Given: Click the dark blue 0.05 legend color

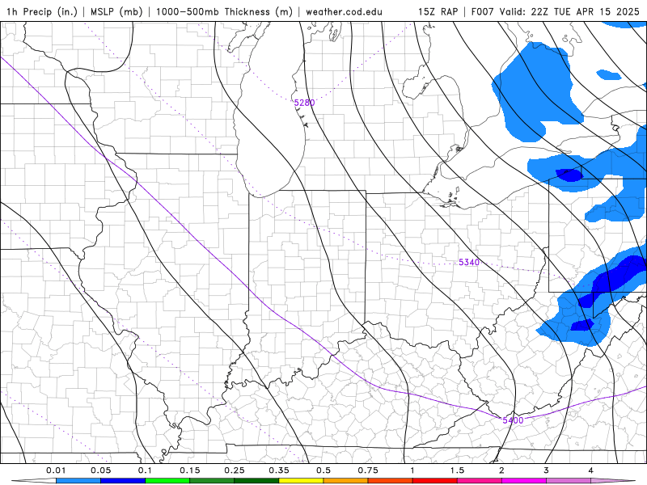Looking at the screenshot, I should [123, 481].
